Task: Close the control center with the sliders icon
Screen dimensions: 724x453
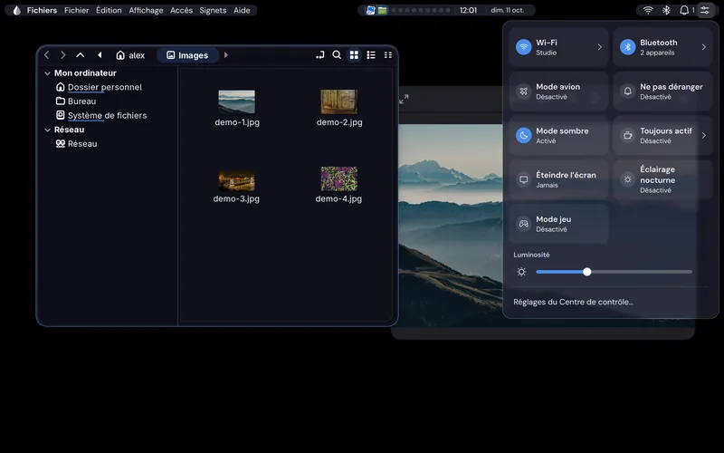Action: click(x=705, y=10)
